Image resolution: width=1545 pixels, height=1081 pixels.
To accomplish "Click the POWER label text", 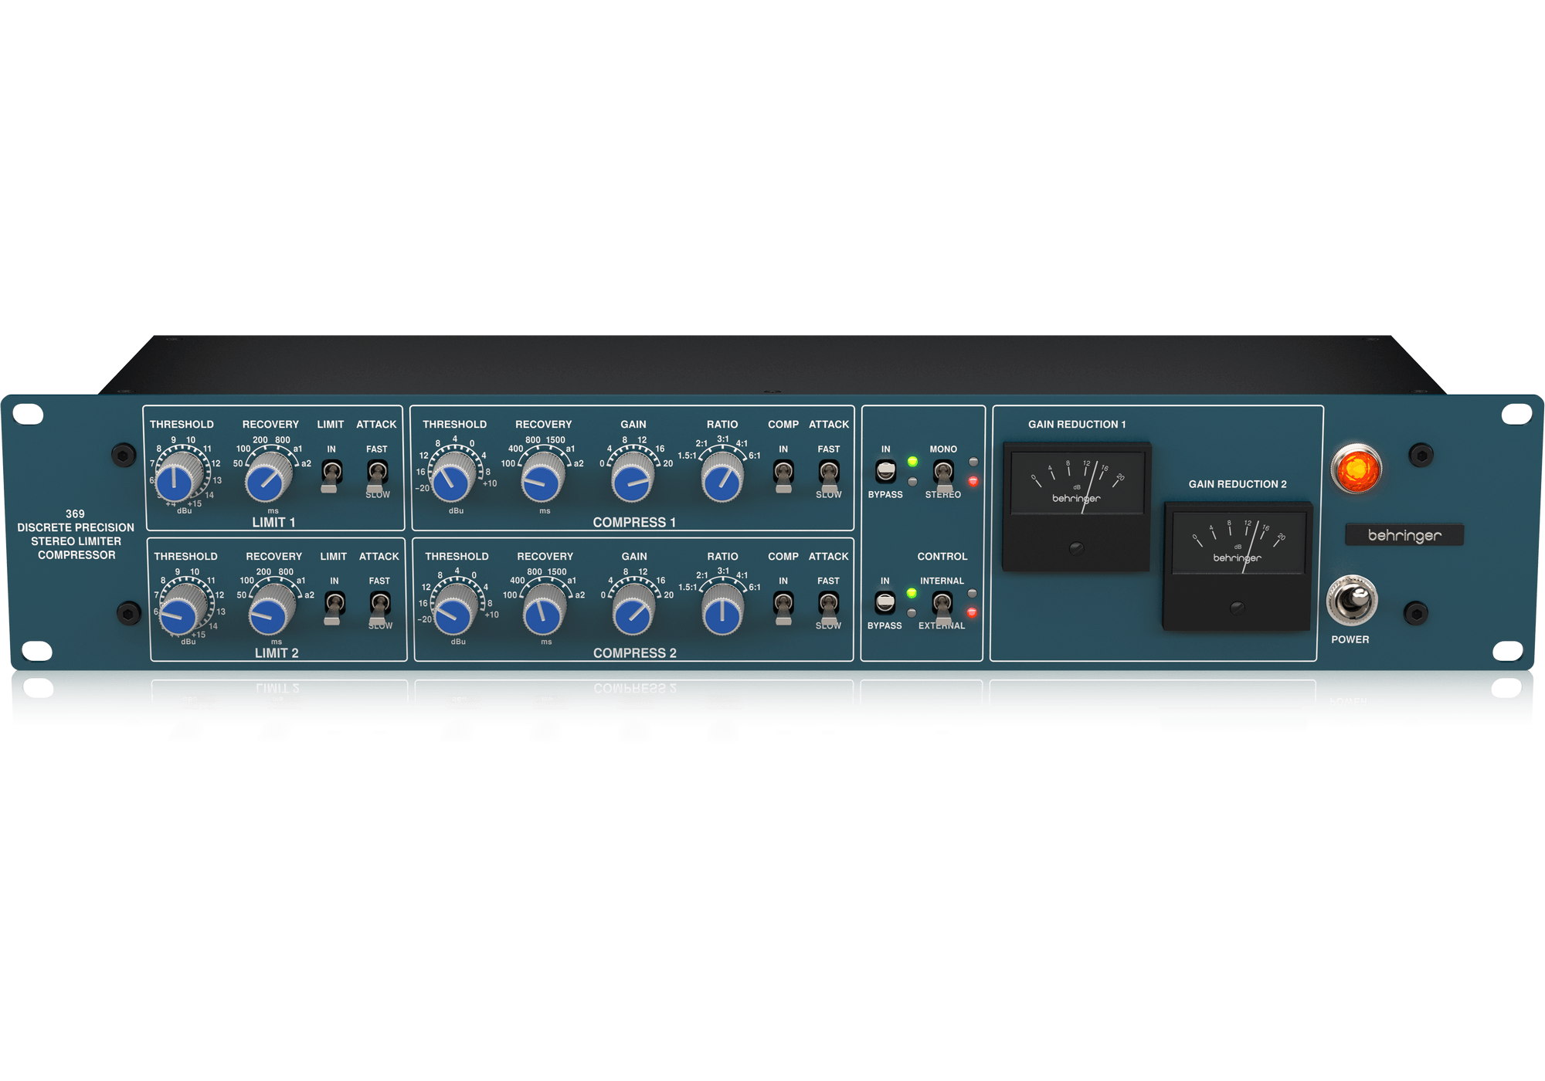I will pos(1350,639).
